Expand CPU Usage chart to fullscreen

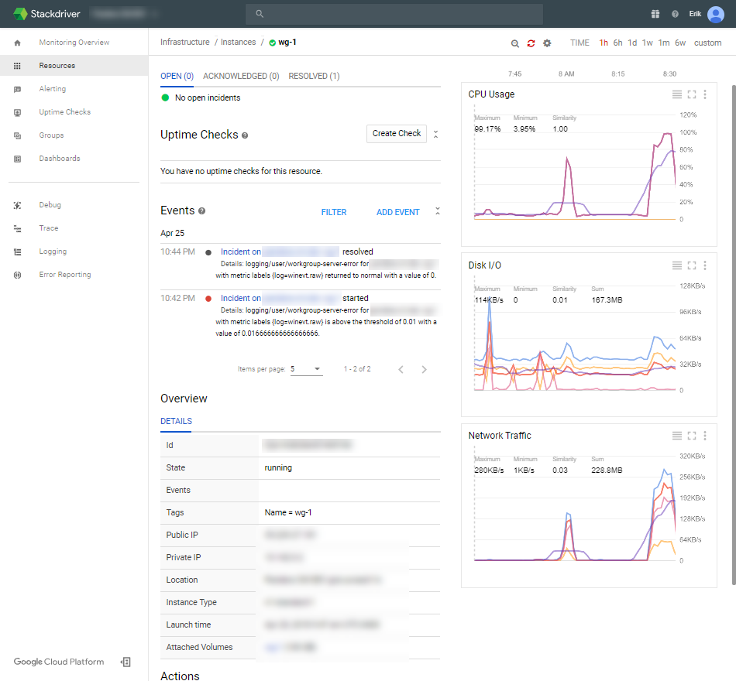692,94
